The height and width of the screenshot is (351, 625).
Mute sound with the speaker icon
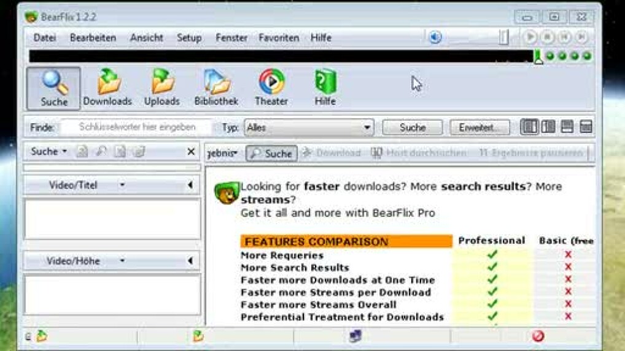pyautogui.click(x=435, y=37)
